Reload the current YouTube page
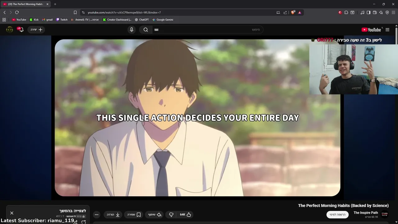The image size is (398, 224). coord(17,12)
